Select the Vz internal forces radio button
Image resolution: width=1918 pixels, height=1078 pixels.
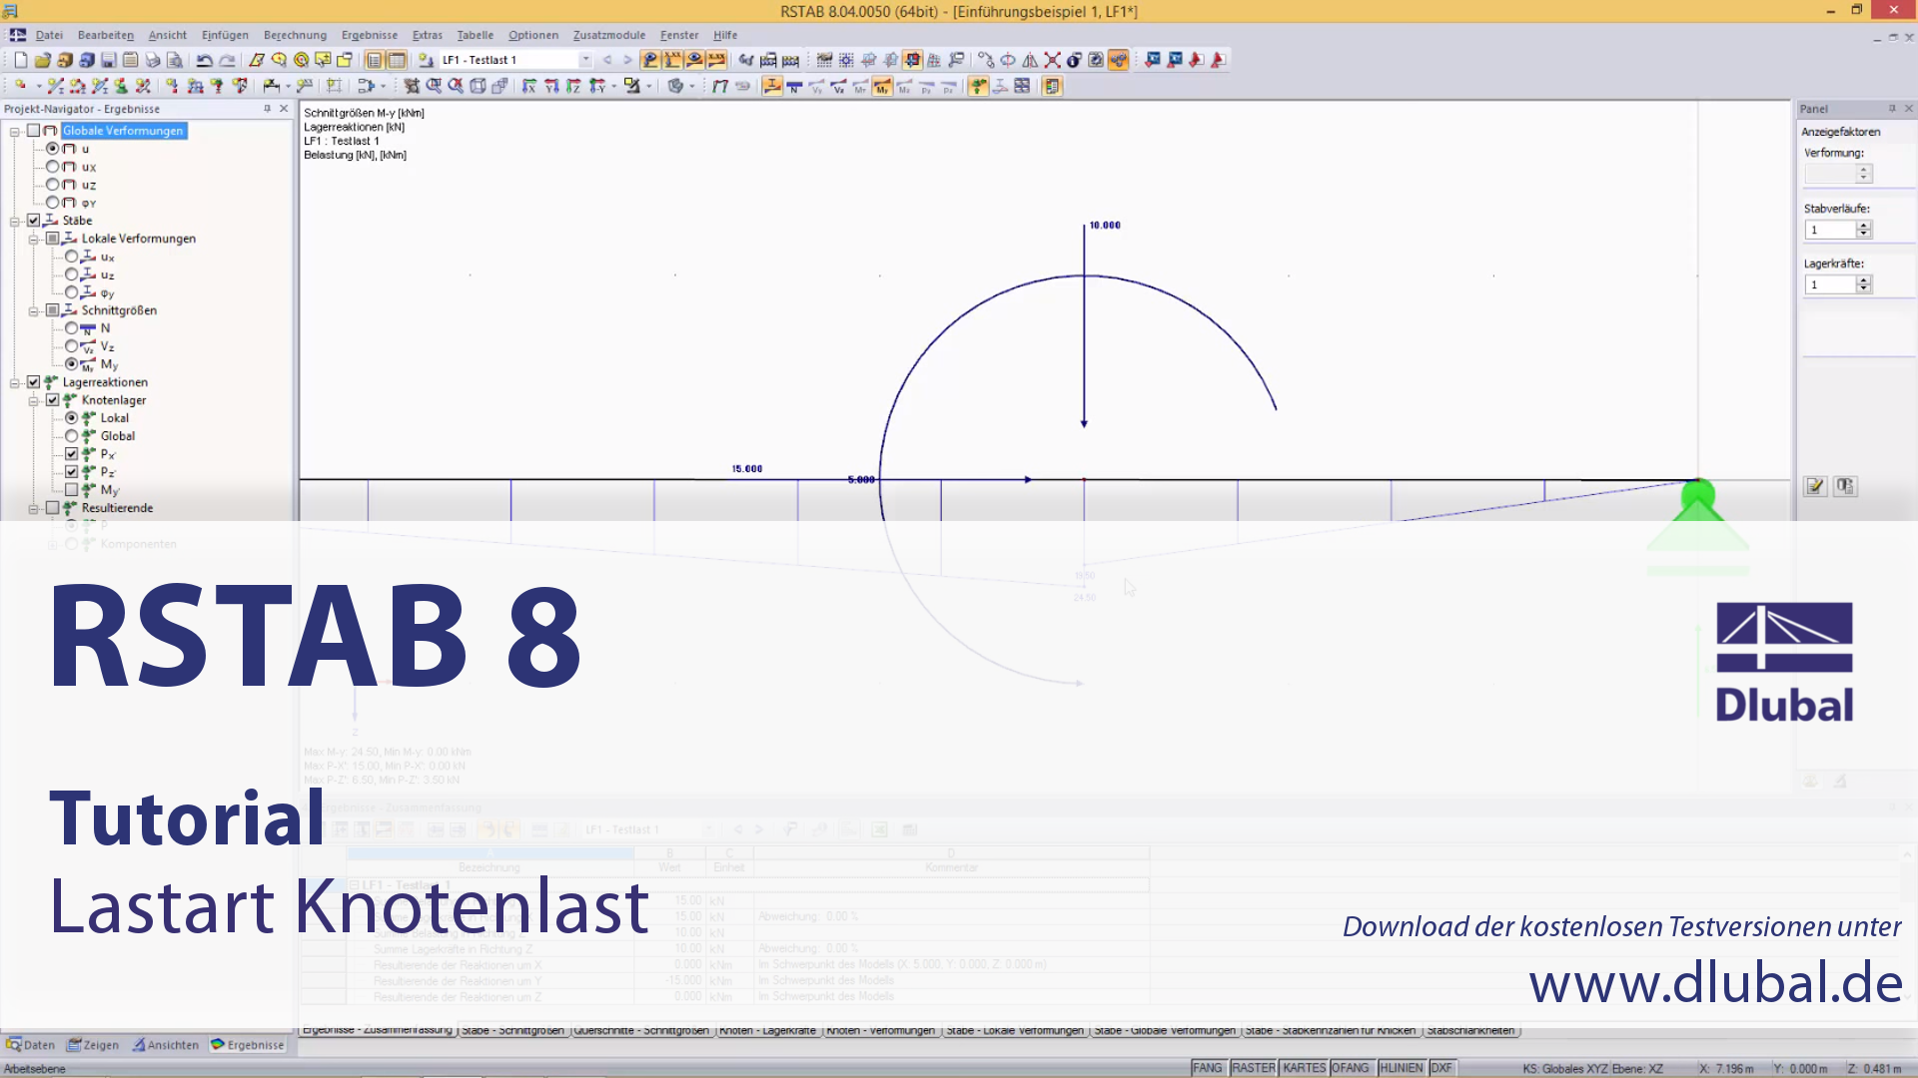point(72,346)
